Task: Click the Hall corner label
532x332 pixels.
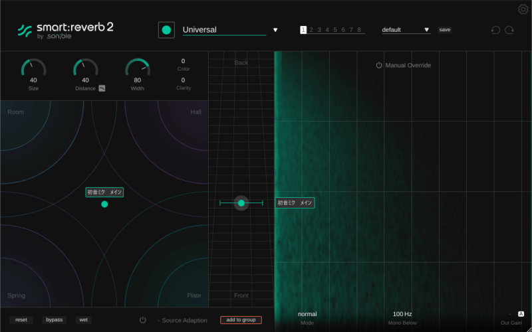Action: coord(196,112)
